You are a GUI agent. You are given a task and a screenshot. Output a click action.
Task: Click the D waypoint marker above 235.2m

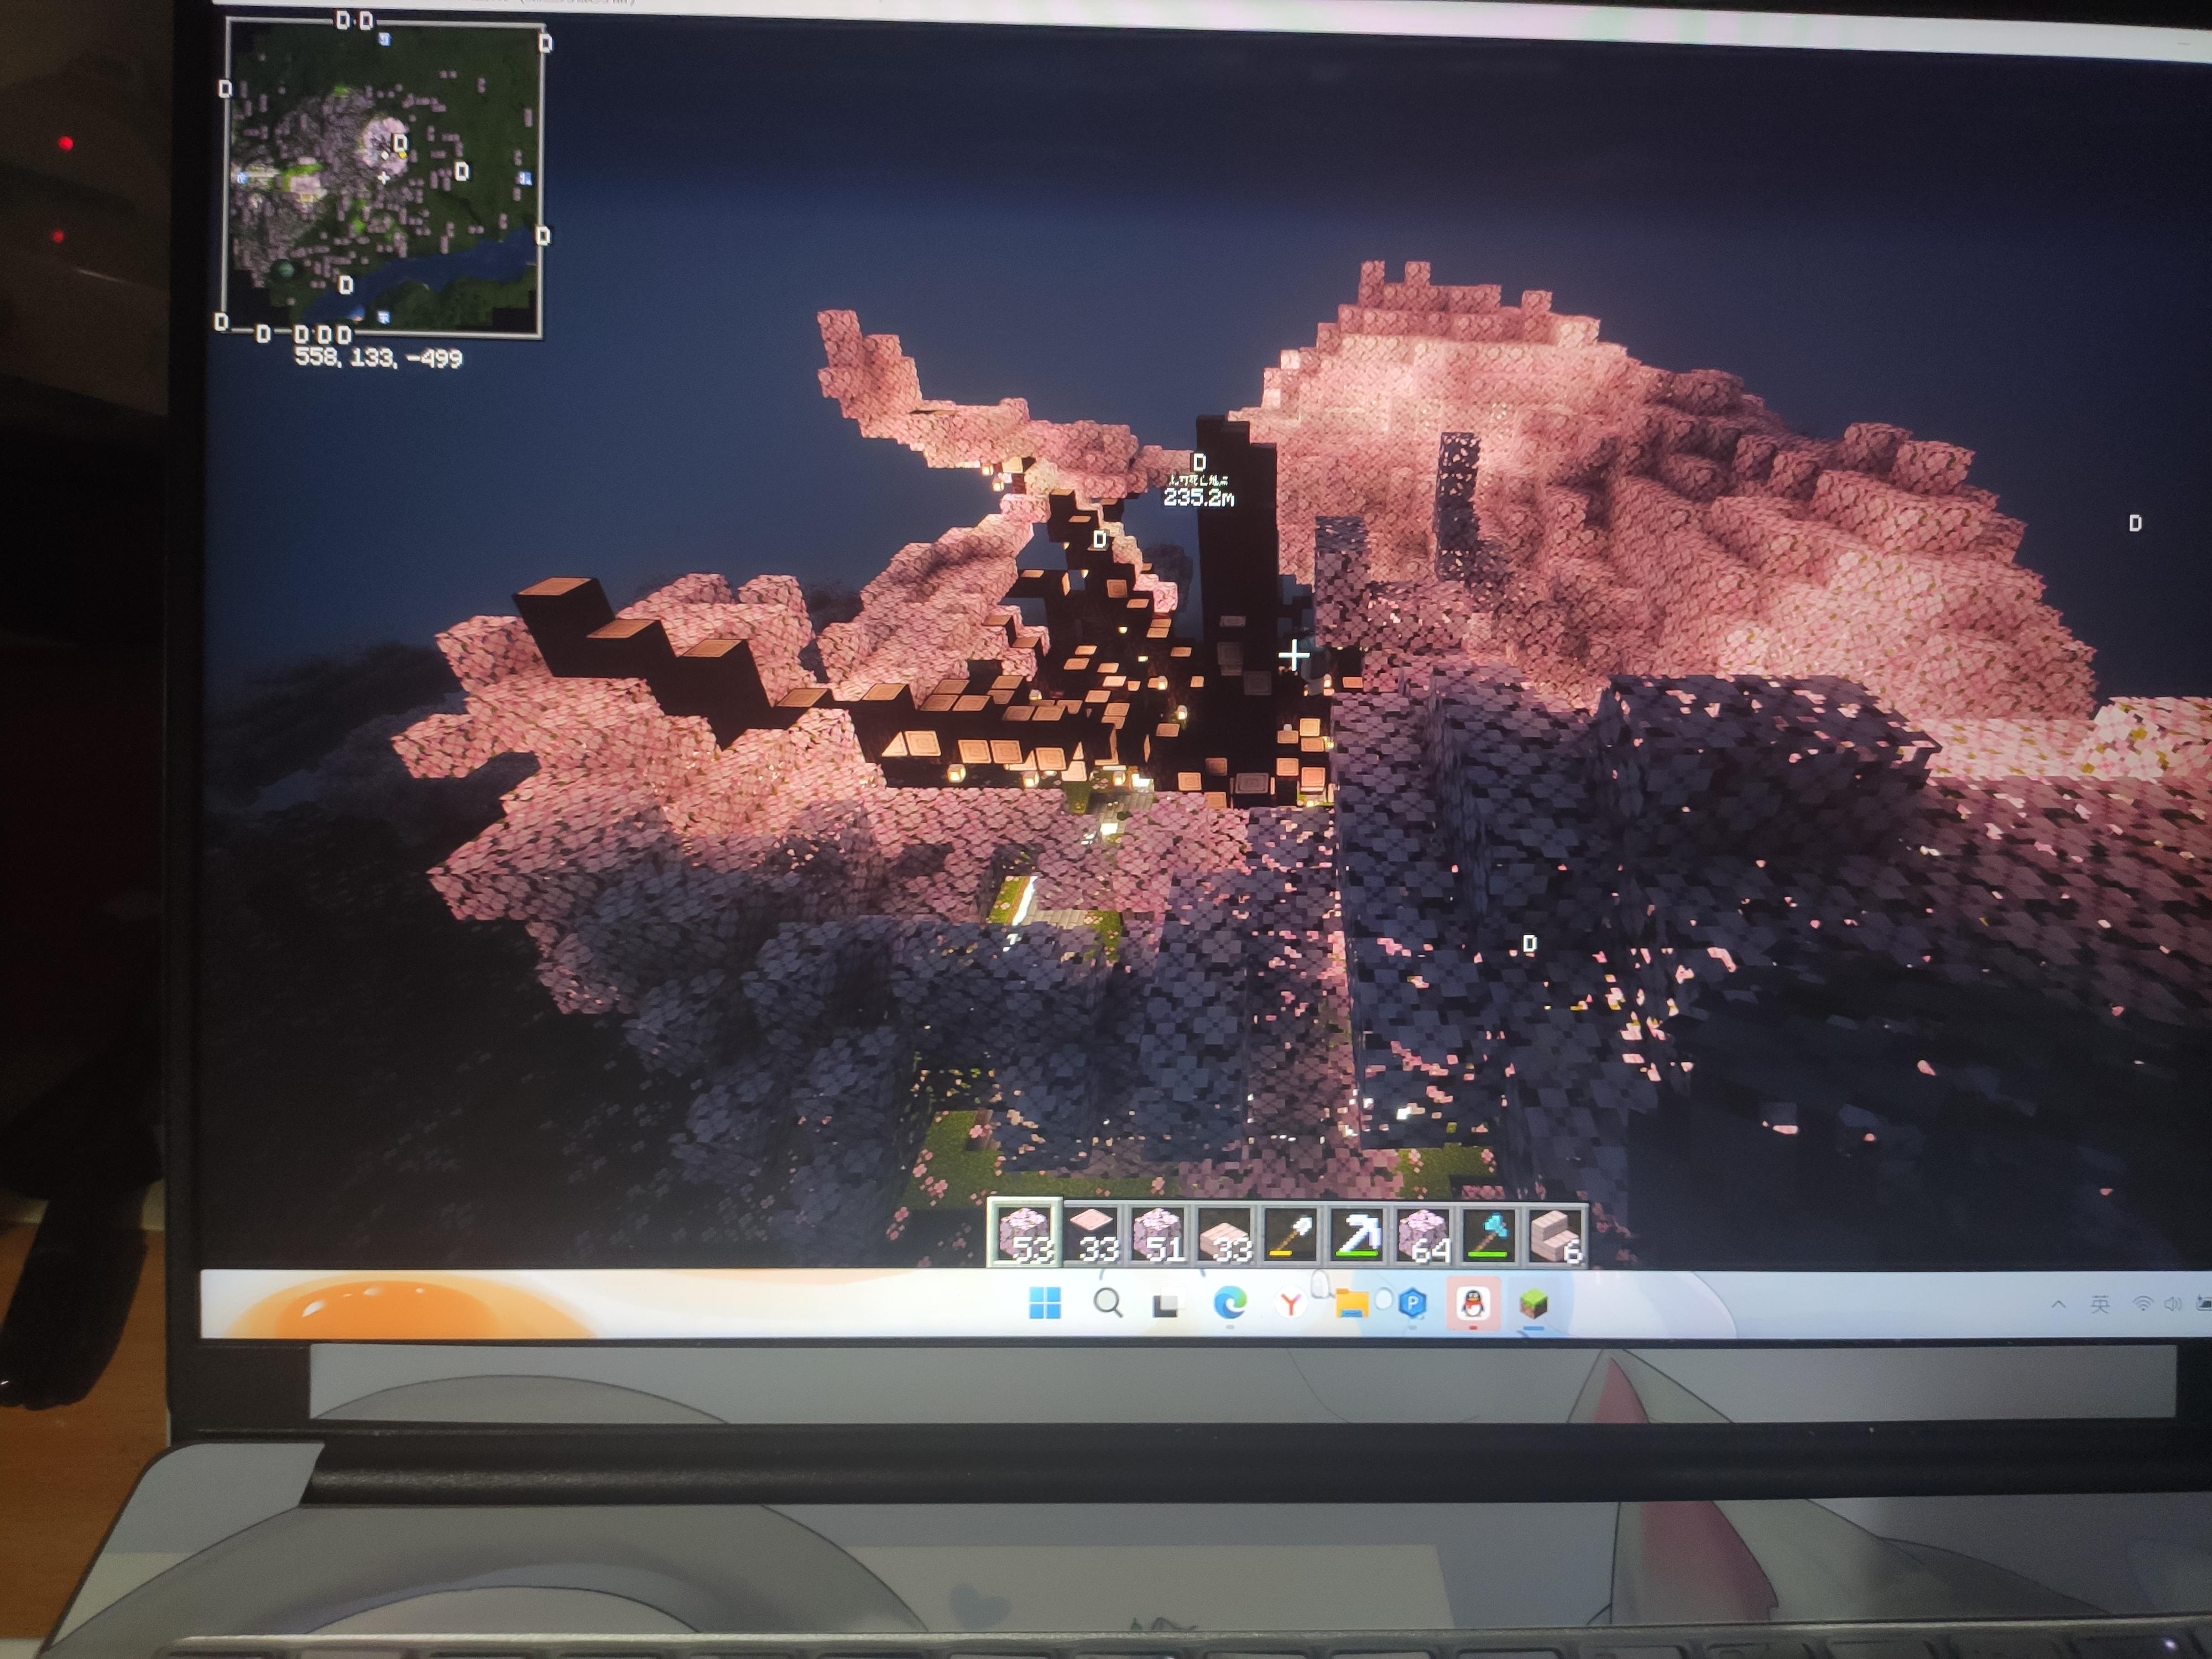(x=1199, y=462)
